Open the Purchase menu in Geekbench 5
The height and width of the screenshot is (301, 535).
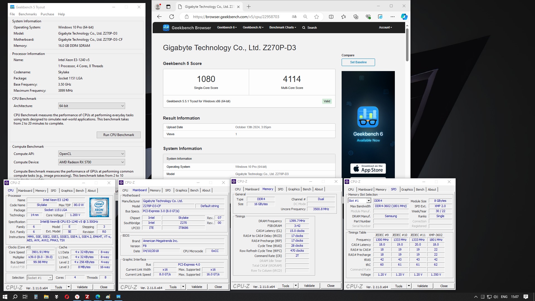[x=47, y=14]
